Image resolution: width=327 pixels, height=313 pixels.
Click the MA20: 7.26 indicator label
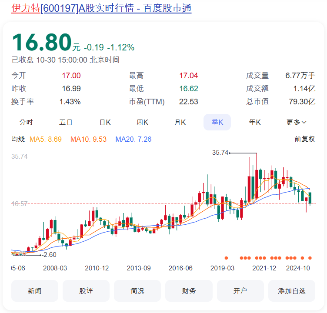(133, 139)
